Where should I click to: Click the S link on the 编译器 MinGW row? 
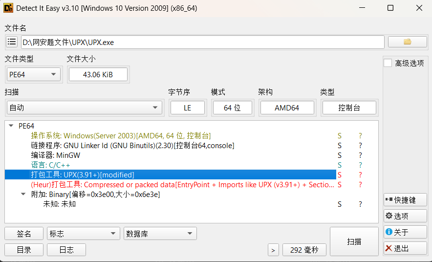pos(340,155)
